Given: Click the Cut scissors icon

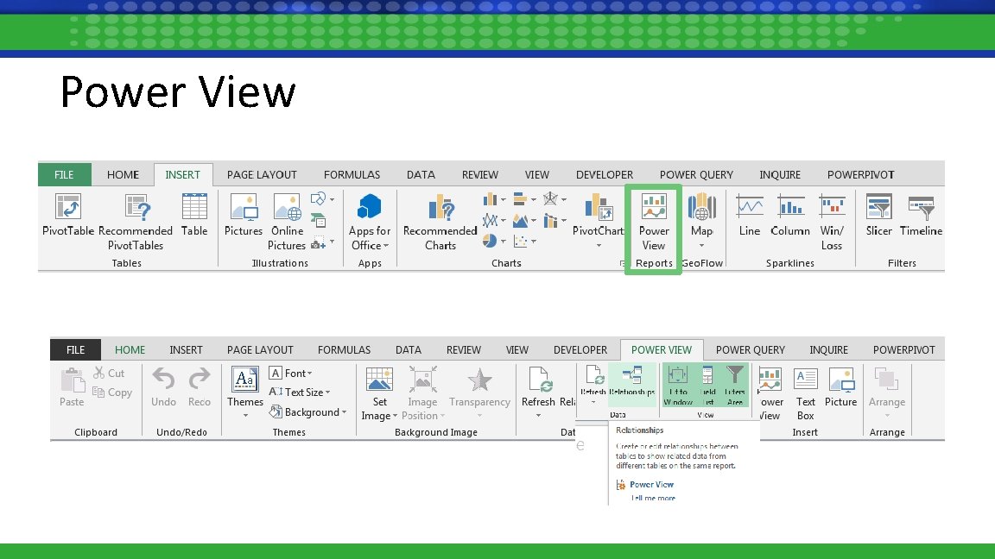Looking at the screenshot, I should pos(99,373).
